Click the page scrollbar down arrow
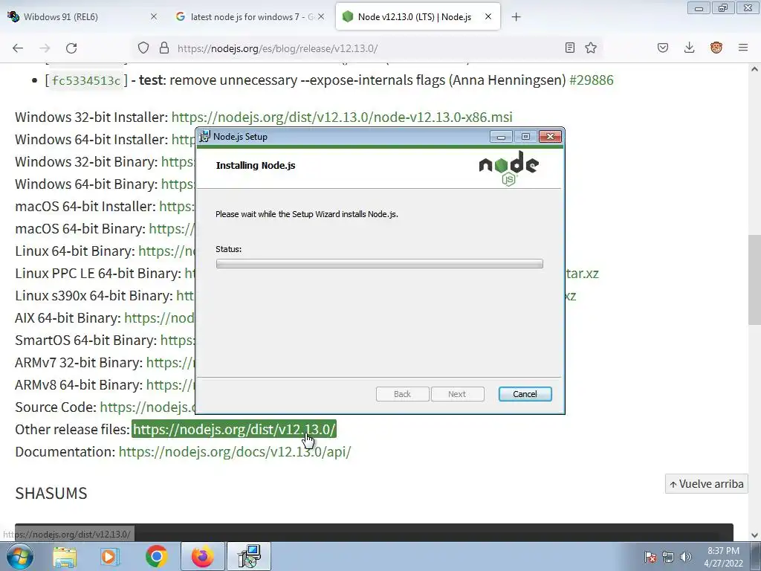 [x=754, y=535]
